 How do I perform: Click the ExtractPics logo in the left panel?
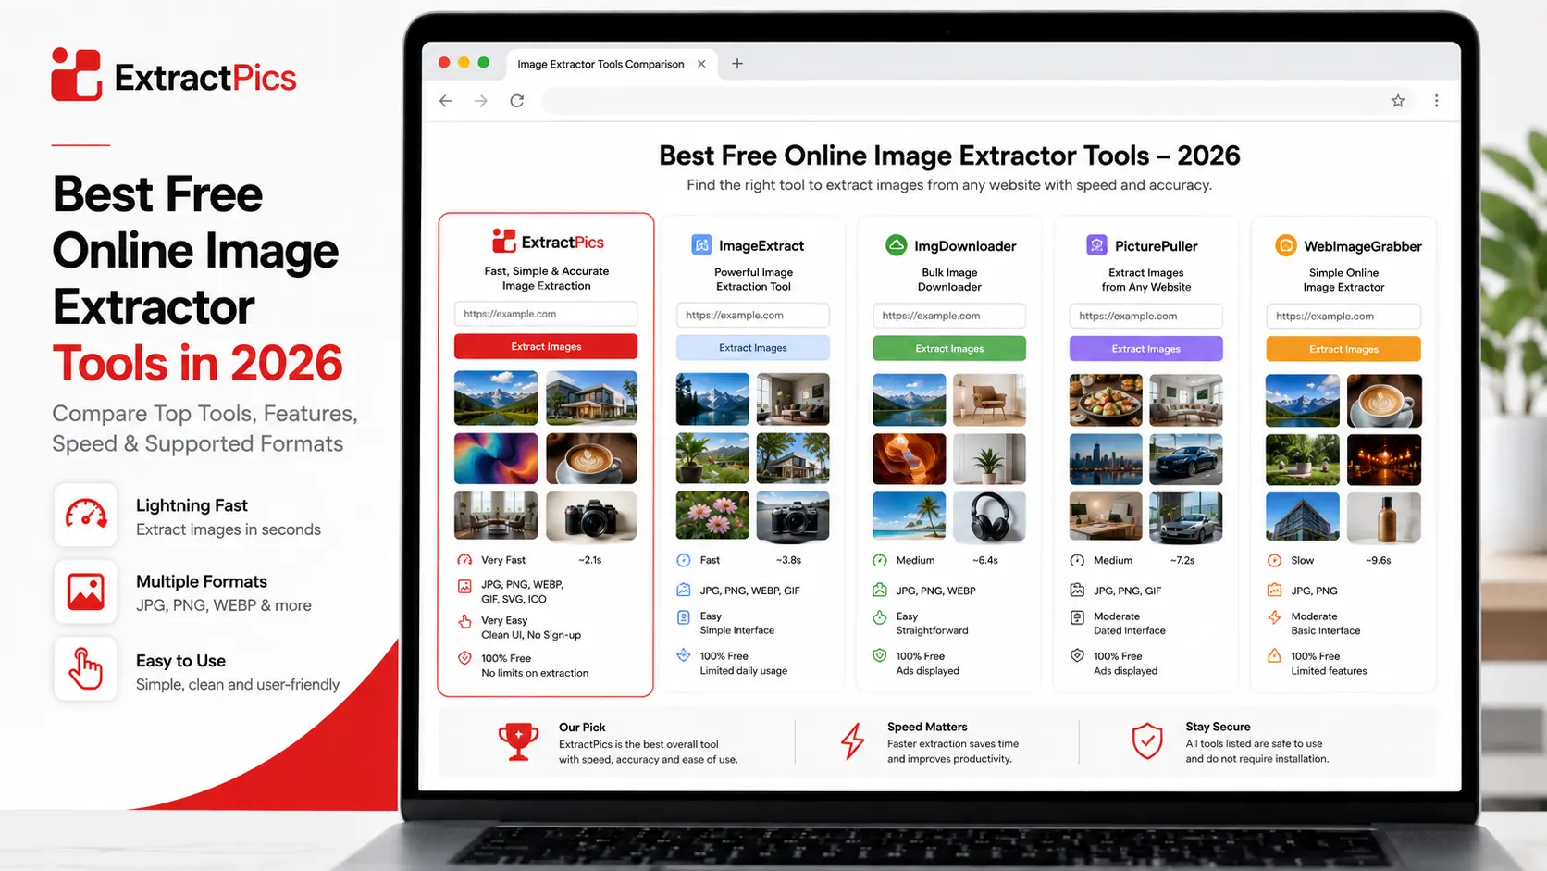(x=174, y=75)
